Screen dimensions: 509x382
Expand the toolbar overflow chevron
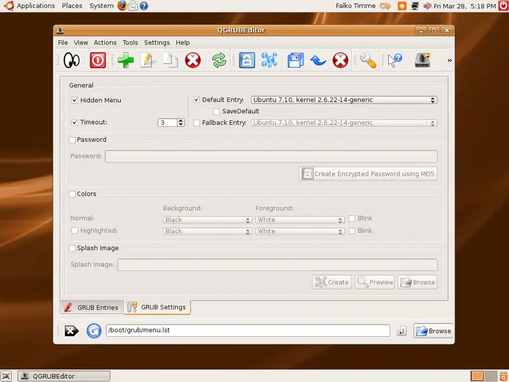tap(450, 60)
